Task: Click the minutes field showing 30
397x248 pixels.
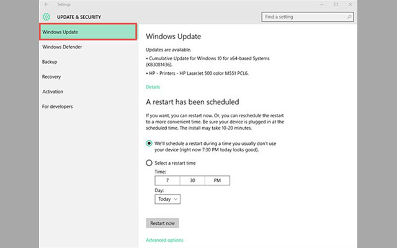Action: pos(192,180)
